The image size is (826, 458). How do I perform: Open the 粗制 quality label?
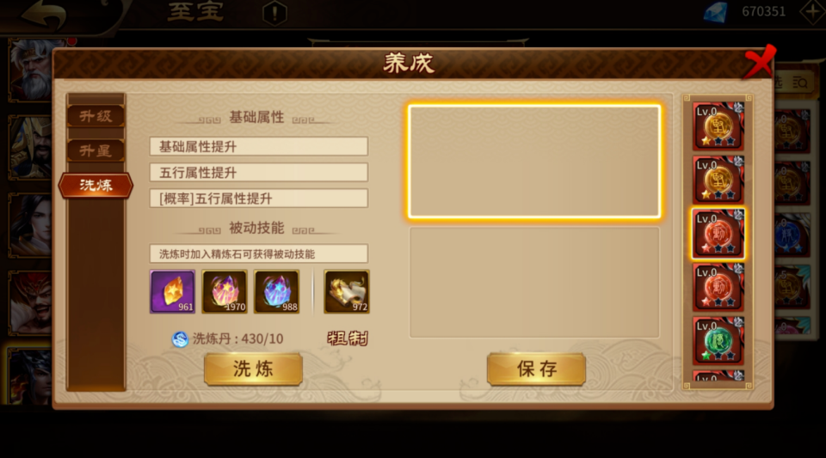(347, 338)
